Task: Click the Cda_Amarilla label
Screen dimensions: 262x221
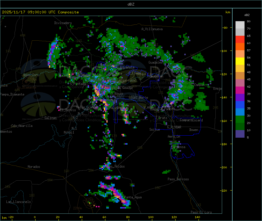Action: 22,126
